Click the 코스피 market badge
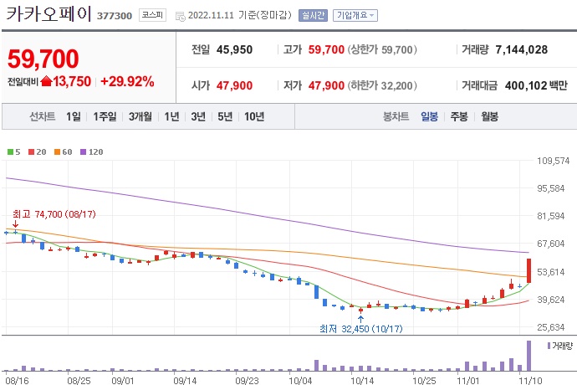Image resolution: width=577 pixels, height=385 pixels. coord(152,15)
